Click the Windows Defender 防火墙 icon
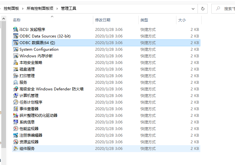 tap(15, 89)
